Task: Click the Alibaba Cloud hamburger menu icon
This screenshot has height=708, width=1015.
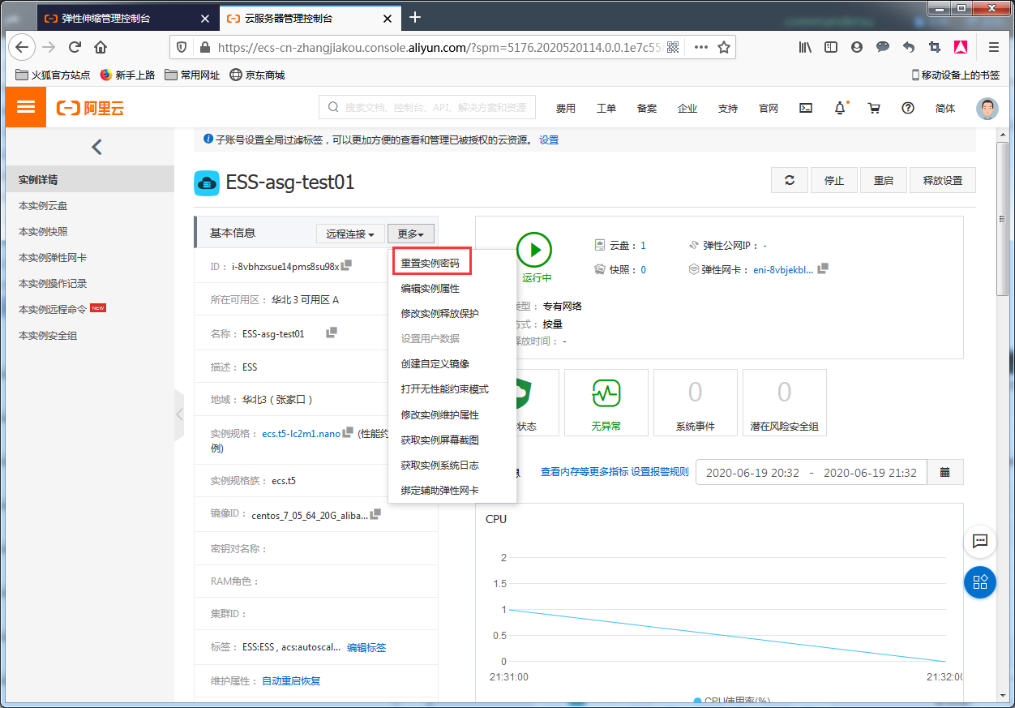Action: (26, 107)
